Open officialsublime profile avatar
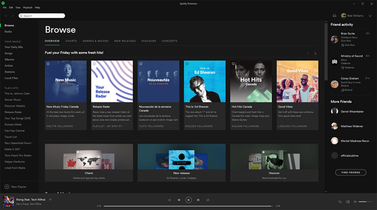The height and width of the screenshot is (210, 377). 334,155
